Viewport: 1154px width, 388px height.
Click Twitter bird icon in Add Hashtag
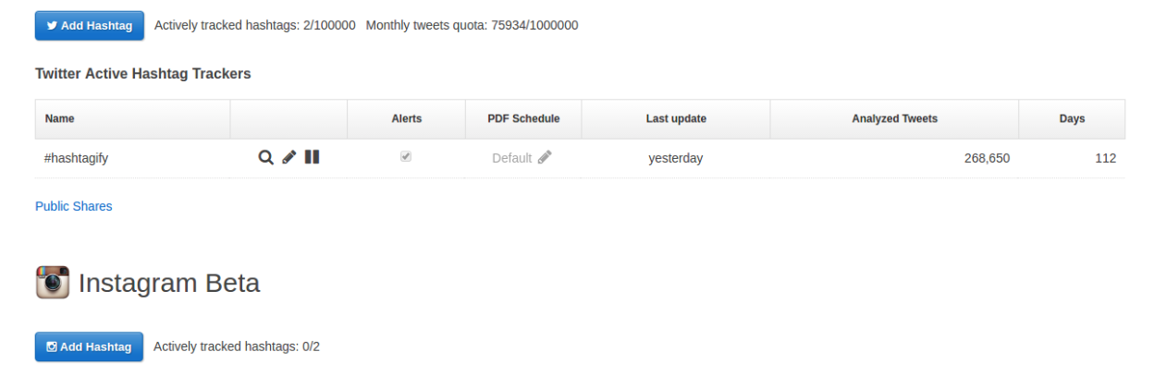tap(52, 26)
